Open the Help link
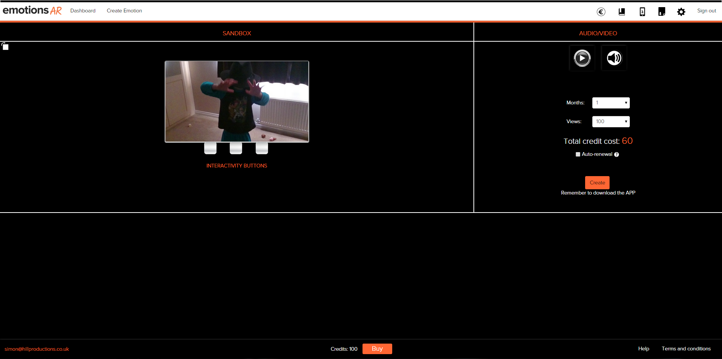The image size is (722, 359). click(643, 349)
